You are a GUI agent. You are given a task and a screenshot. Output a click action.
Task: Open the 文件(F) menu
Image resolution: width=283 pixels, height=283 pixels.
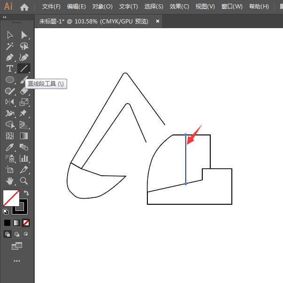click(x=51, y=7)
